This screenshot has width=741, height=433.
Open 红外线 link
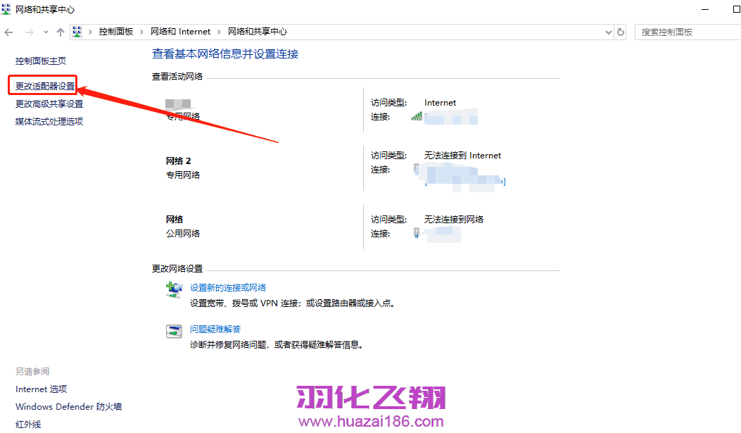28,424
